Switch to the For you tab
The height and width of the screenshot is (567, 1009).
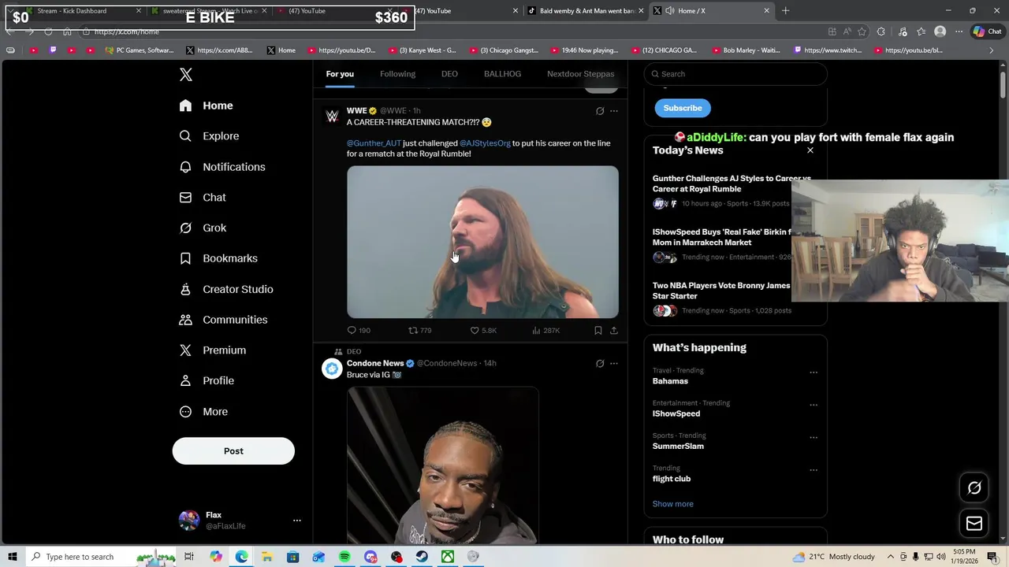pyautogui.click(x=340, y=74)
